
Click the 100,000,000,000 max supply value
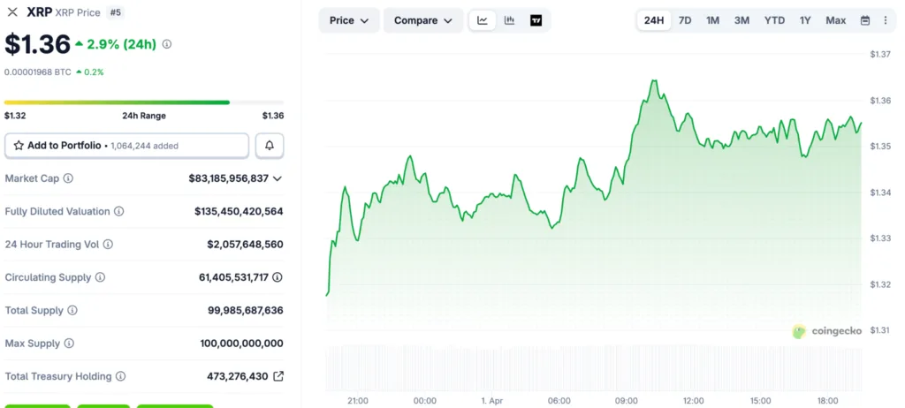[x=242, y=344]
